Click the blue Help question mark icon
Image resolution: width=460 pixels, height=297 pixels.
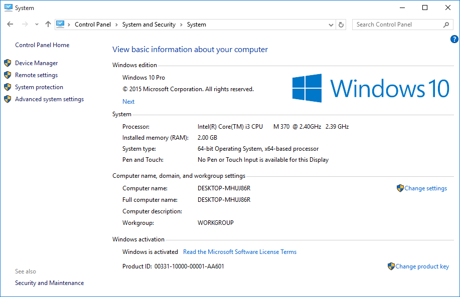click(x=454, y=39)
